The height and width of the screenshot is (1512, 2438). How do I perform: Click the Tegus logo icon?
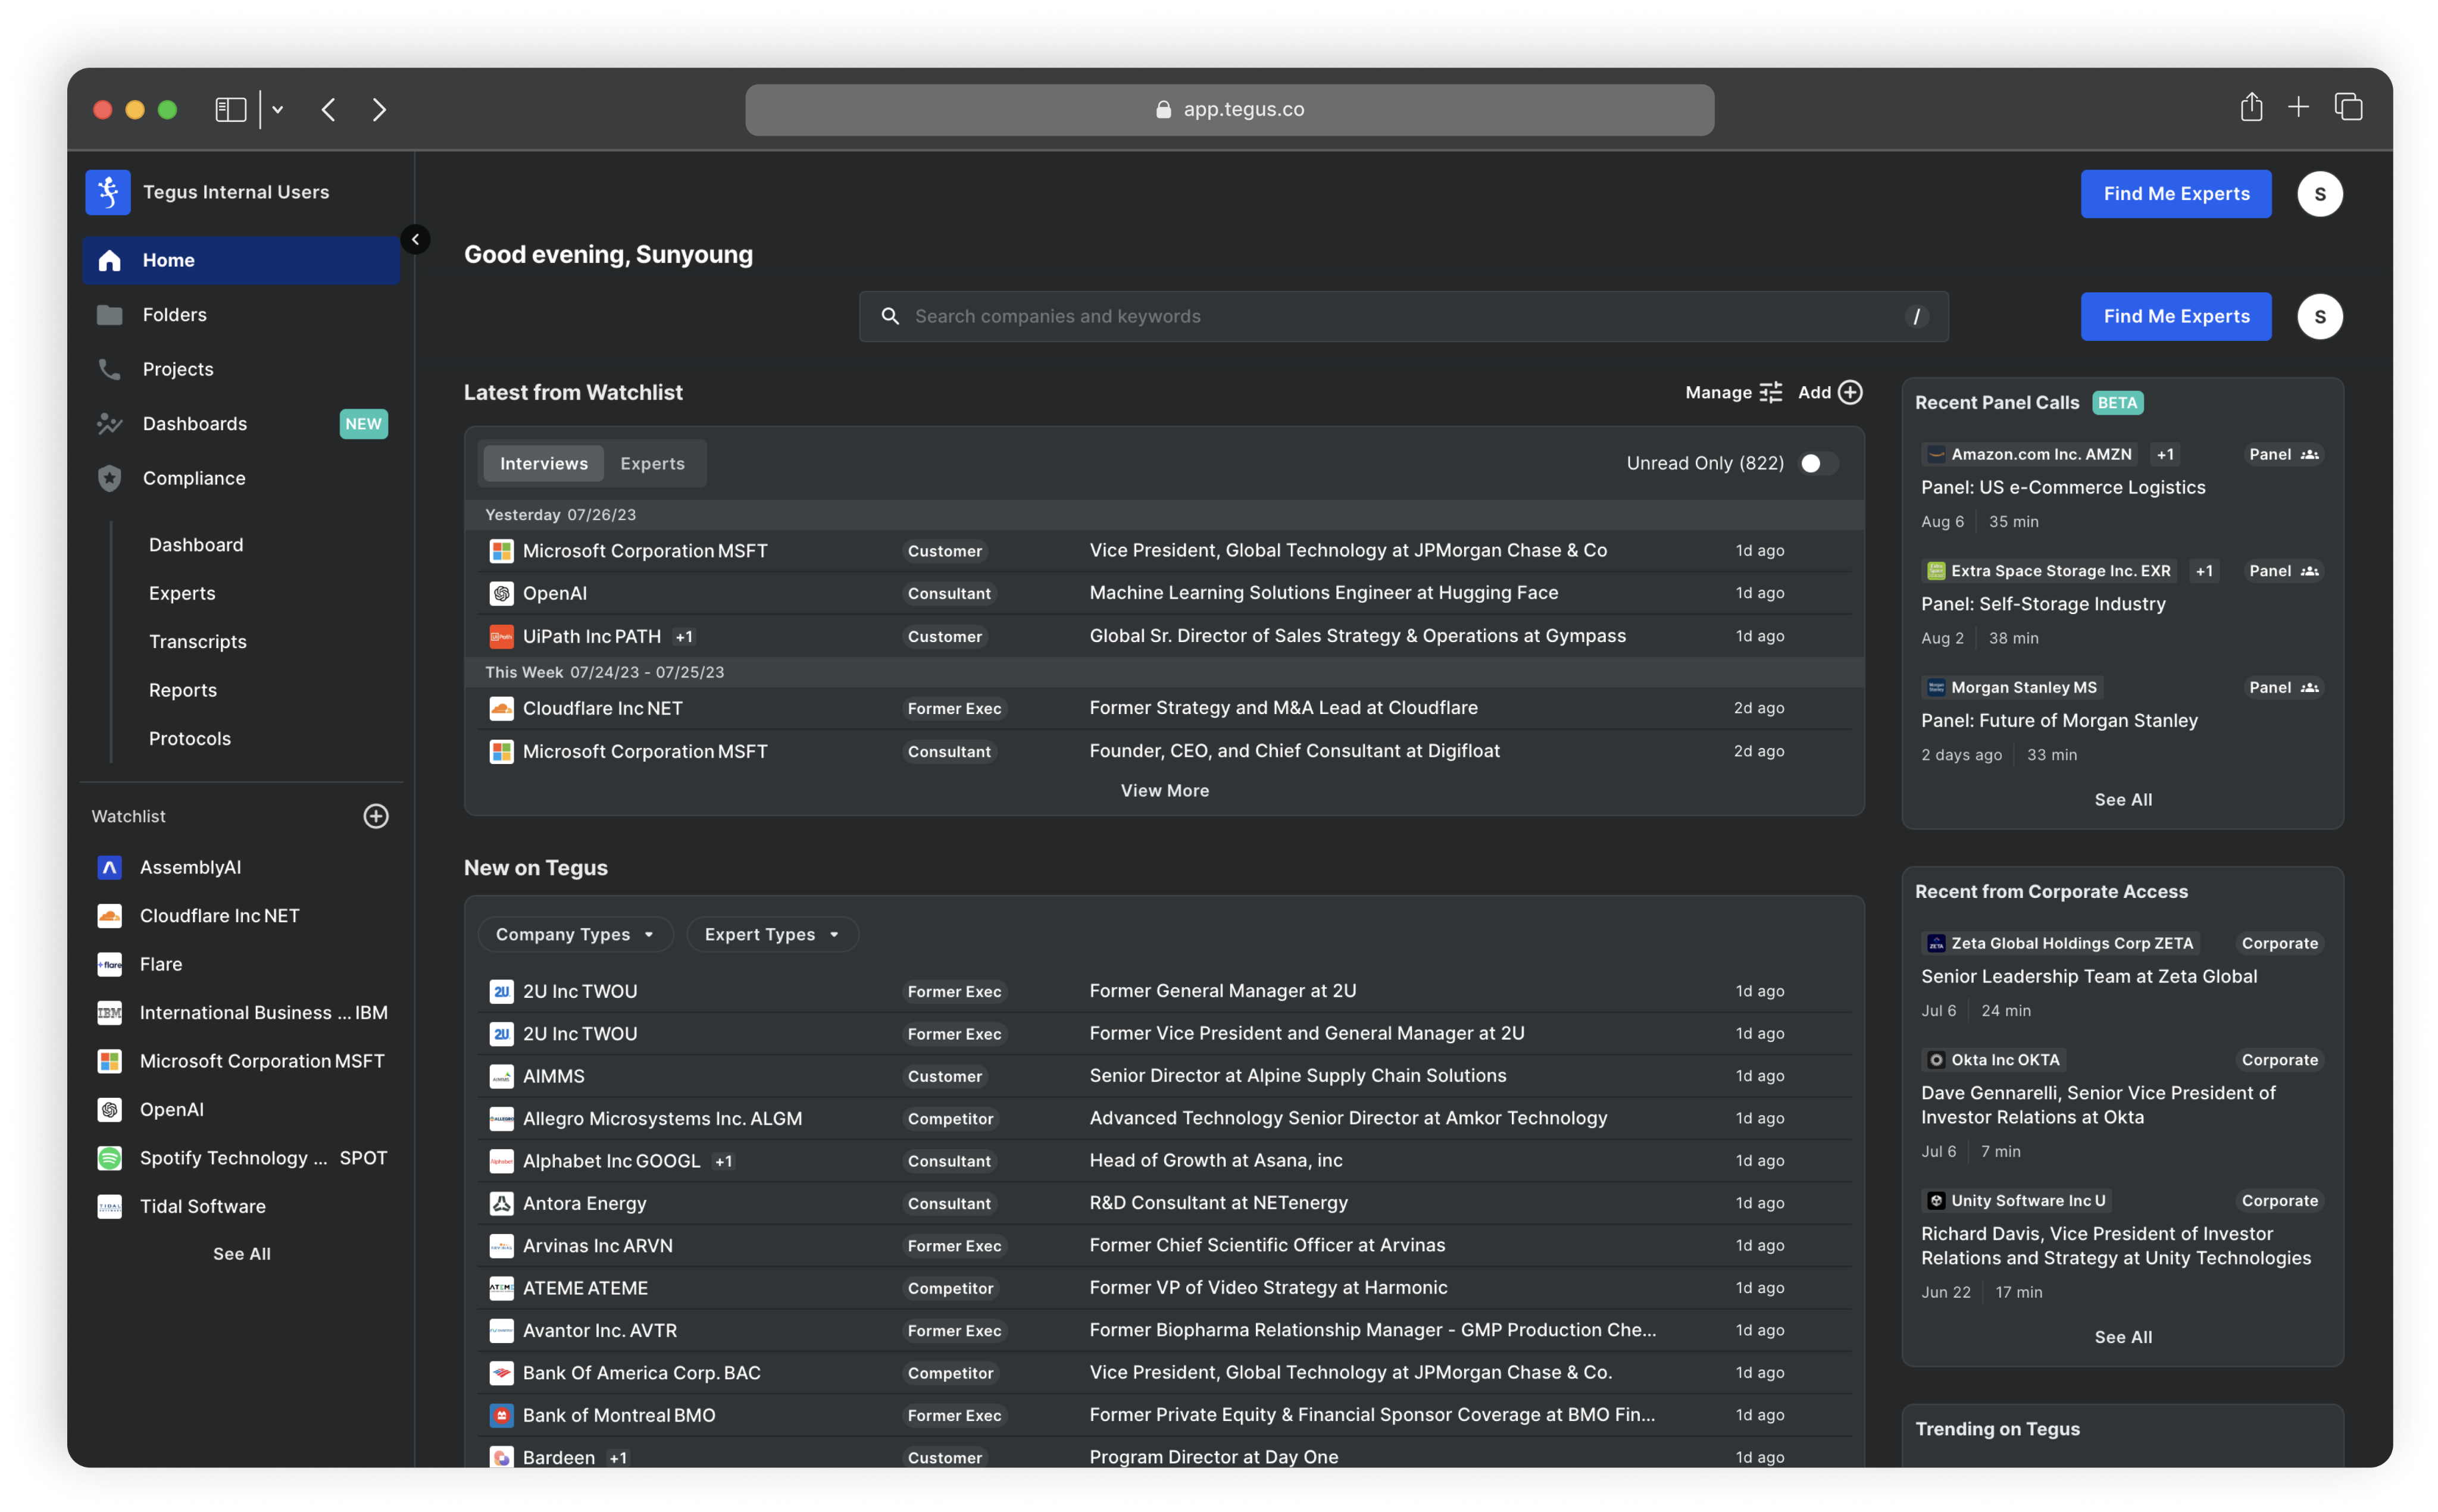click(108, 192)
